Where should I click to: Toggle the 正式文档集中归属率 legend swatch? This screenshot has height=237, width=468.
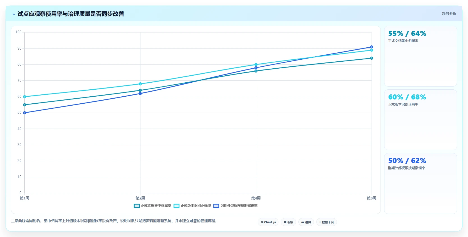[x=137, y=206]
